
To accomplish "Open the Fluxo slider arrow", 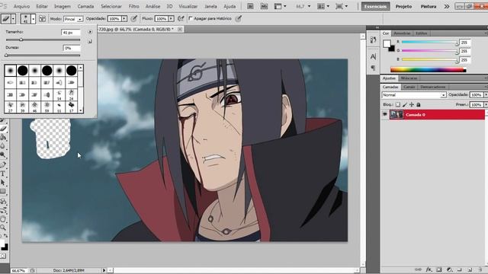I will (171, 18).
